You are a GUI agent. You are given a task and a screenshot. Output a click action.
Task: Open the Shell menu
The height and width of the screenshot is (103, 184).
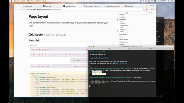point(24,1)
